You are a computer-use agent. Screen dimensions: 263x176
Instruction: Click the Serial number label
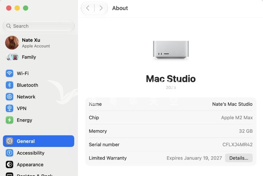click(x=104, y=145)
